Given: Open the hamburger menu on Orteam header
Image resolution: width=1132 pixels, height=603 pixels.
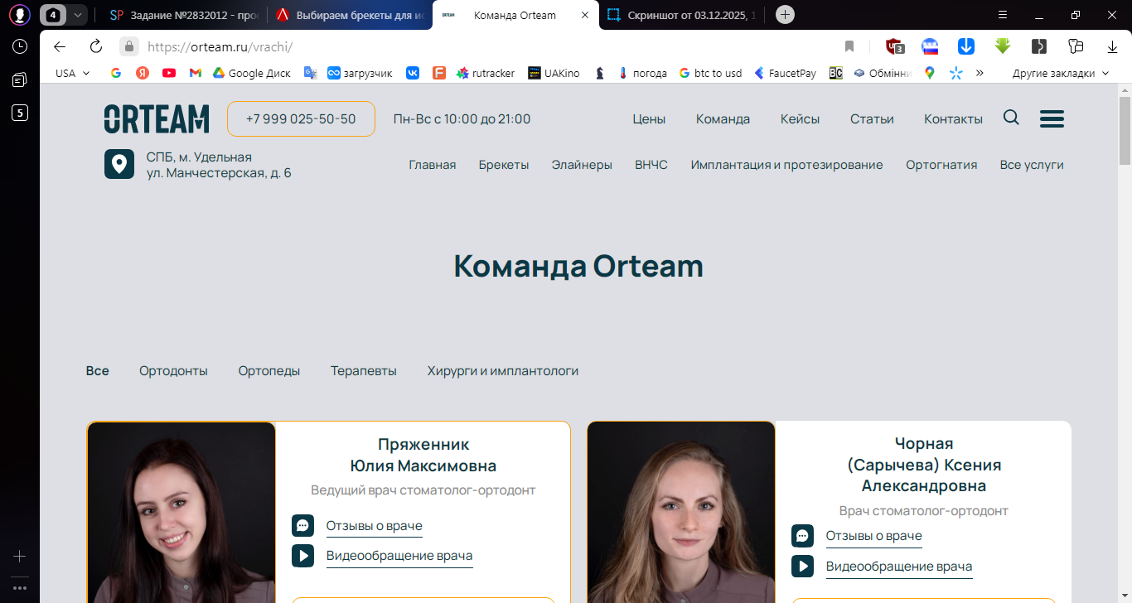Looking at the screenshot, I should pos(1052,118).
